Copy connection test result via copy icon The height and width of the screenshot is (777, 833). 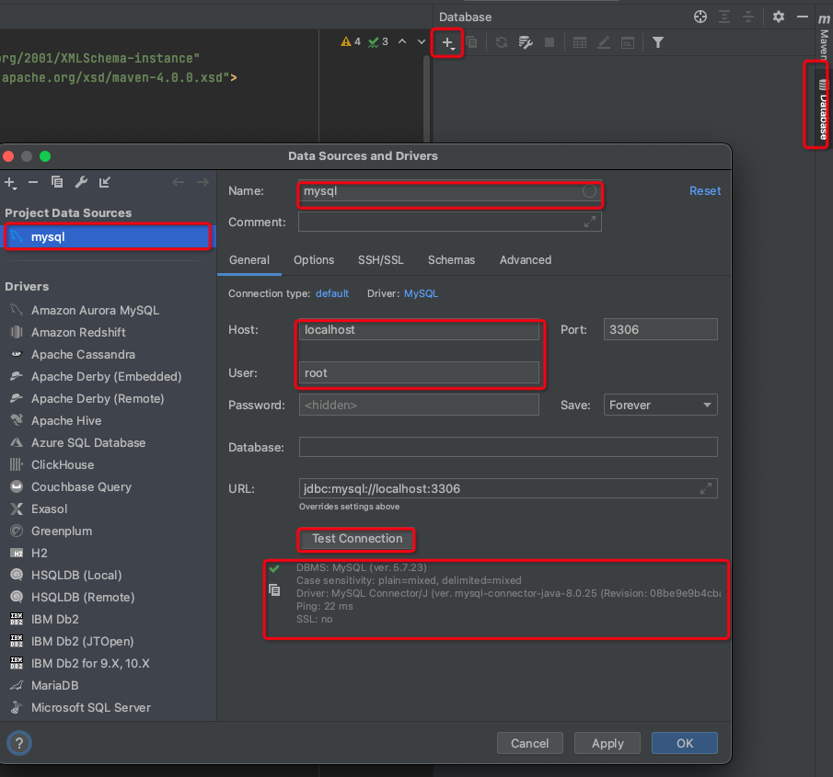pyautogui.click(x=274, y=590)
